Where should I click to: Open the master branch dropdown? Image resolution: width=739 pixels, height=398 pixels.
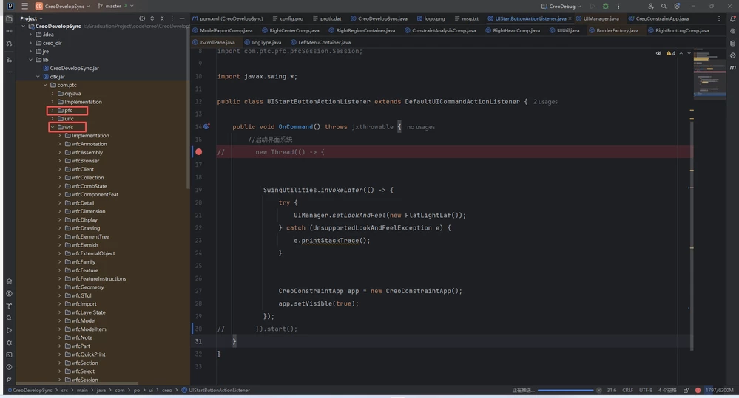point(115,6)
